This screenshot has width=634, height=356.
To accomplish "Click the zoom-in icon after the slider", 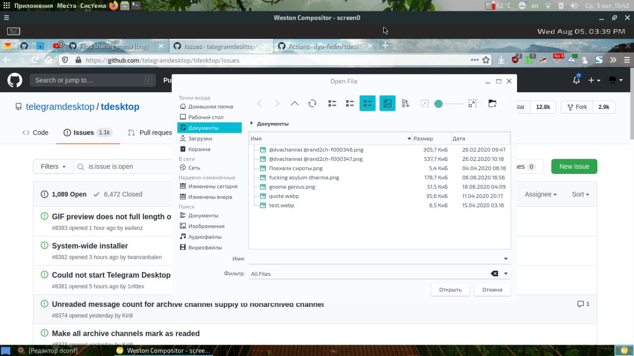I will tap(472, 103).
